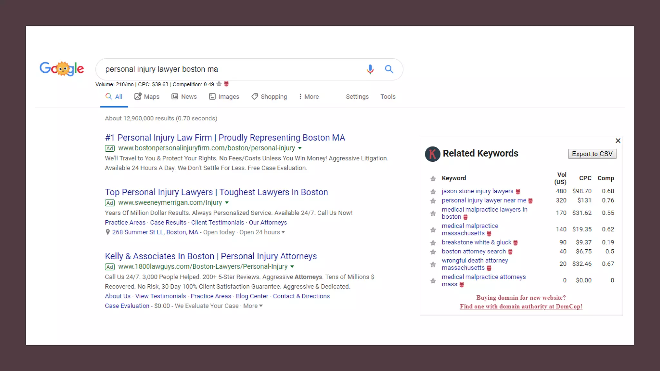Switch to the Images tab
Screen dimensions: 660x371
[224, 97]
